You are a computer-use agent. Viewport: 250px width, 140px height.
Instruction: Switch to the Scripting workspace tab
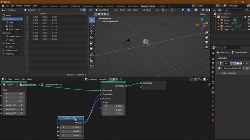[161, 6]
